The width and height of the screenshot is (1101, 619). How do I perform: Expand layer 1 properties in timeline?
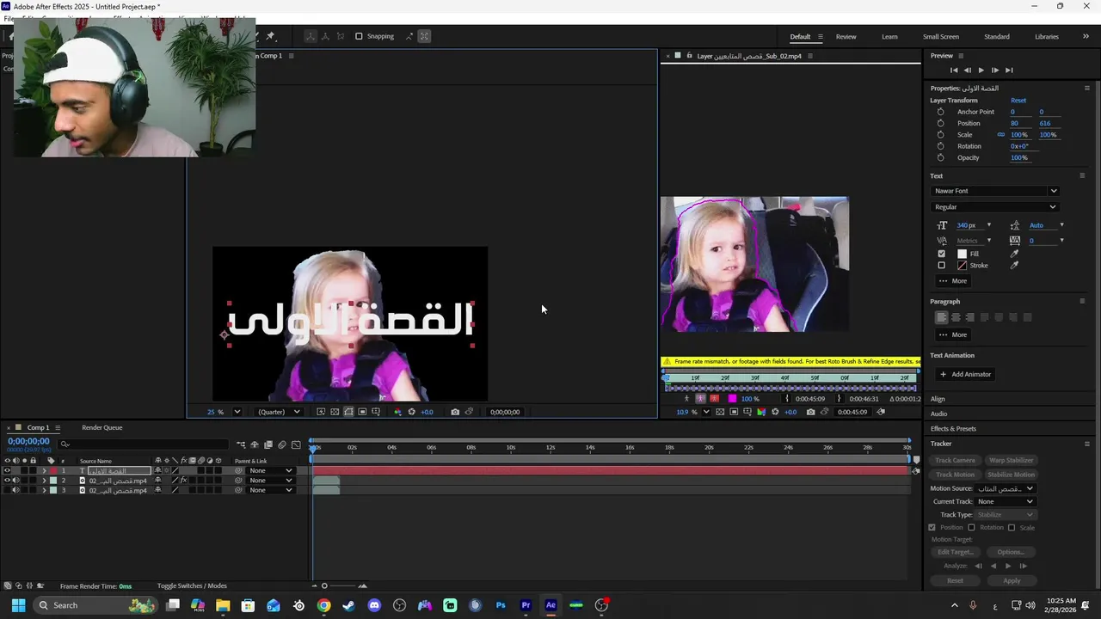pos(44,470)
